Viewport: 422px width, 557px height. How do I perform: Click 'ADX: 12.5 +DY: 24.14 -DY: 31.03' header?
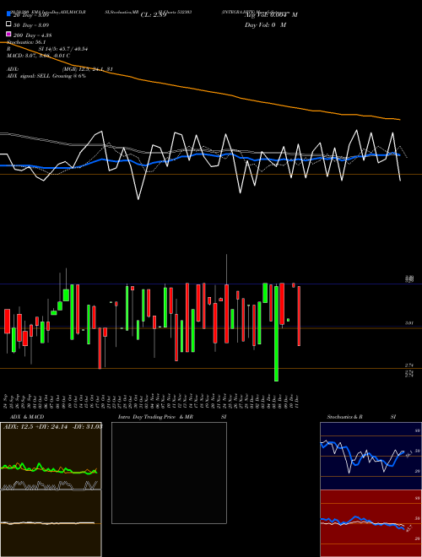tap(52, 426)
